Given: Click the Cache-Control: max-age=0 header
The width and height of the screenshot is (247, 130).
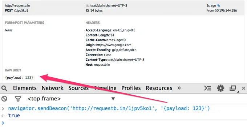Looking at the screenshot, I should point(106,40).
